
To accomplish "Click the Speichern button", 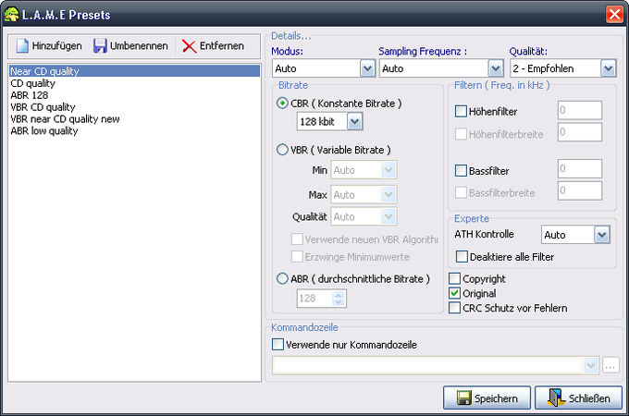I will 487,398.
